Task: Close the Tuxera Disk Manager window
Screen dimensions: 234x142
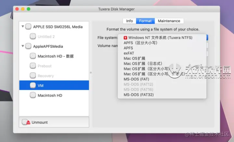Action: pos(17,9)
